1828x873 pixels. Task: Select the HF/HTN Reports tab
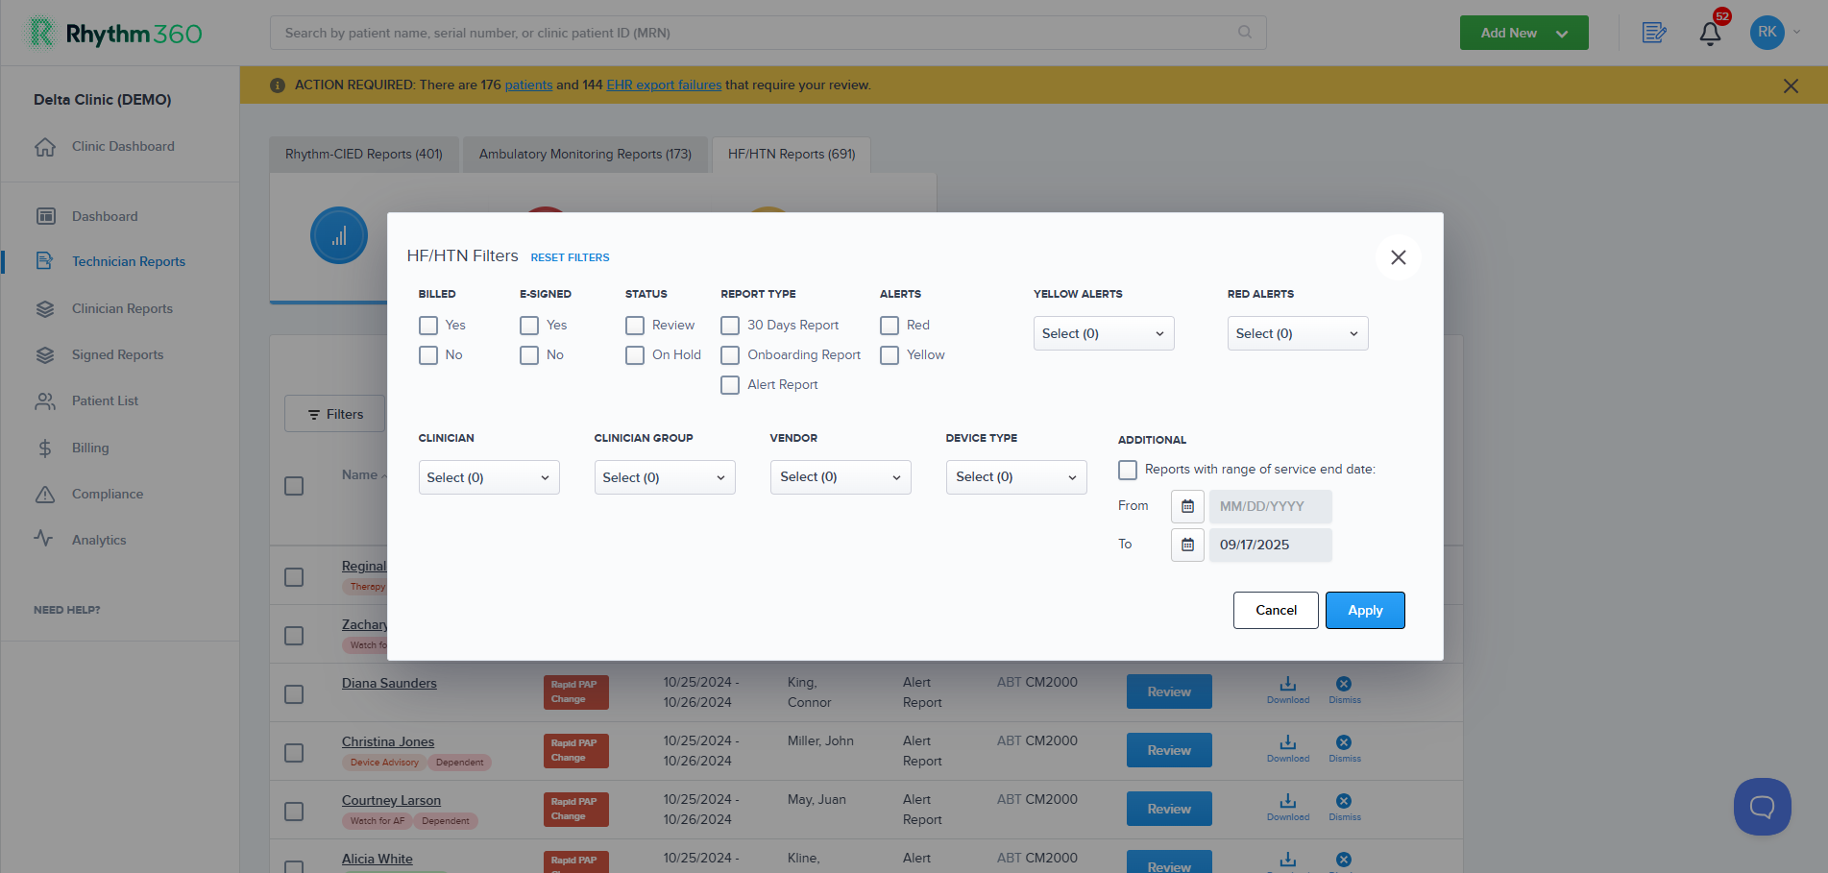coord(792,154)
